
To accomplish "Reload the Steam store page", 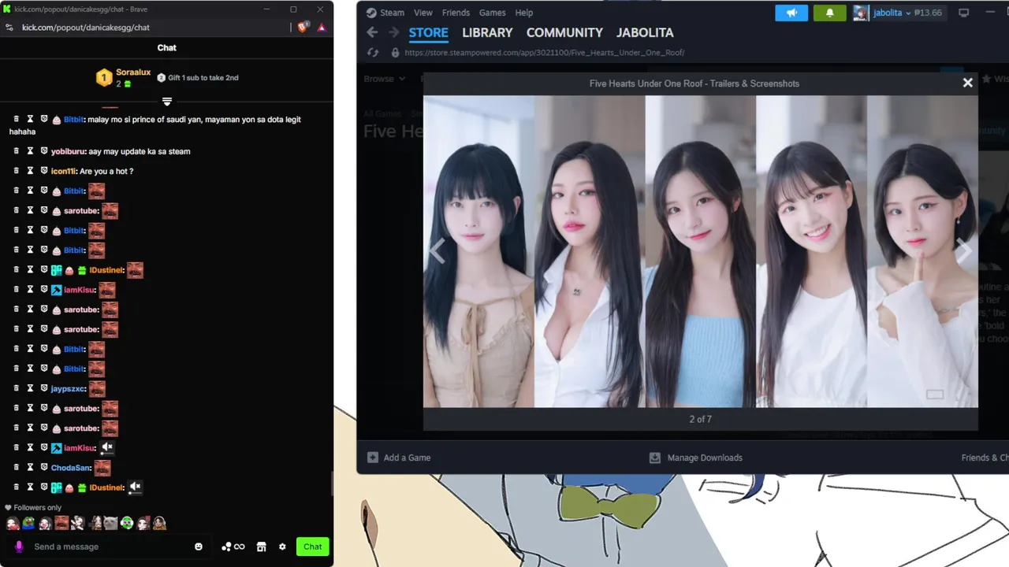I will pyautogui.click(x=373, y=53).
